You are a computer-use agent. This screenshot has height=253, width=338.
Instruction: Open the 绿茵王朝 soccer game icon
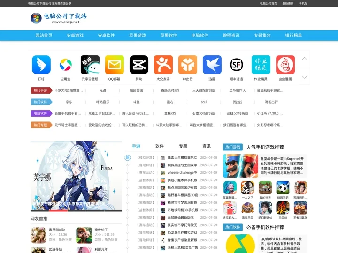pyautogui.click(x=283, y=187)
